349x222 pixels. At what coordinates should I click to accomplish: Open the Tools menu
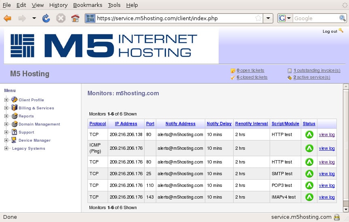(114, 5)
